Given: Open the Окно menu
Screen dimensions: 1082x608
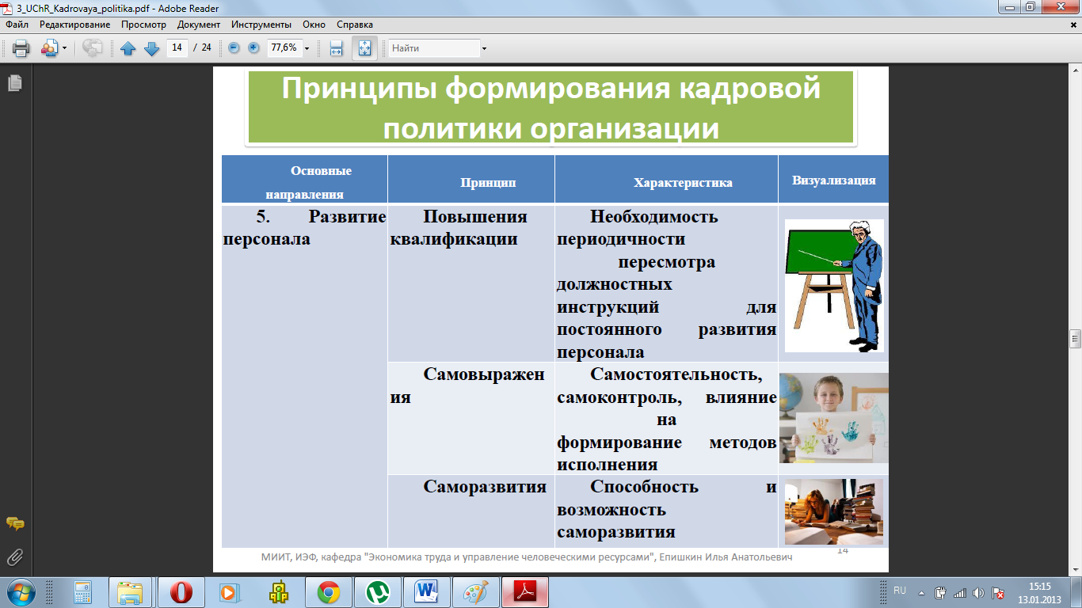Looking at the screenshot, I should [314, 25].
